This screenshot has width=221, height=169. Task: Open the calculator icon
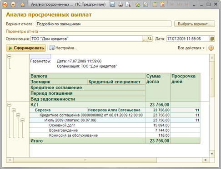(x=155, y=5)
